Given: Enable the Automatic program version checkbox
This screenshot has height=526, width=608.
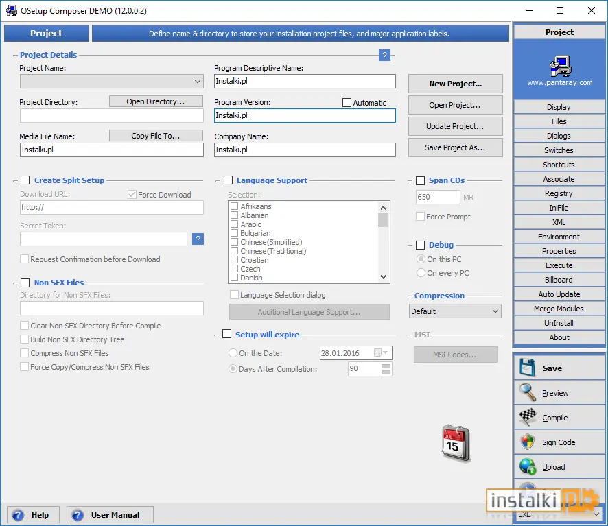Looking at the screenshot, I should click(x=347, y=103).
